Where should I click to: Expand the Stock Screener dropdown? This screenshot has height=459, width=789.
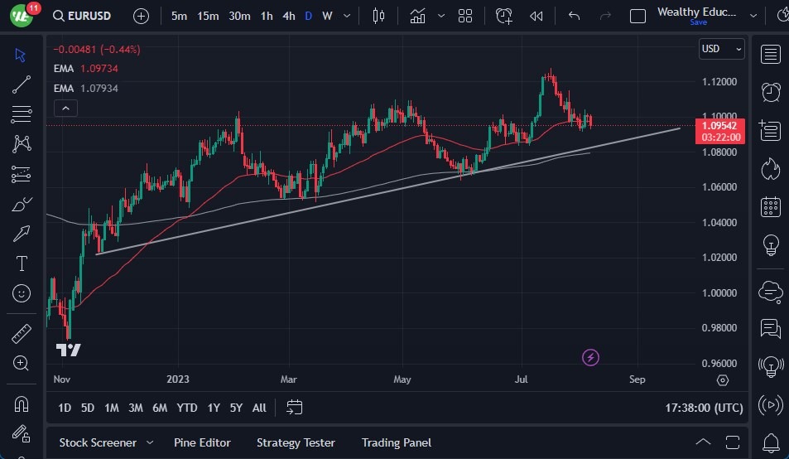pos(150,442)
